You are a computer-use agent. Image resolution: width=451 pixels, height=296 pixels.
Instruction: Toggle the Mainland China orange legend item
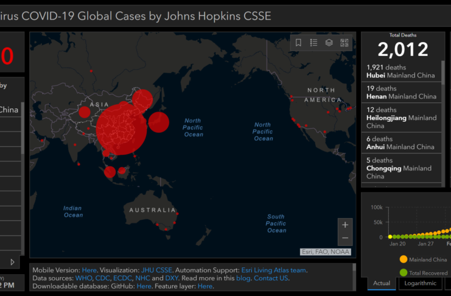(x=423, y=259)
